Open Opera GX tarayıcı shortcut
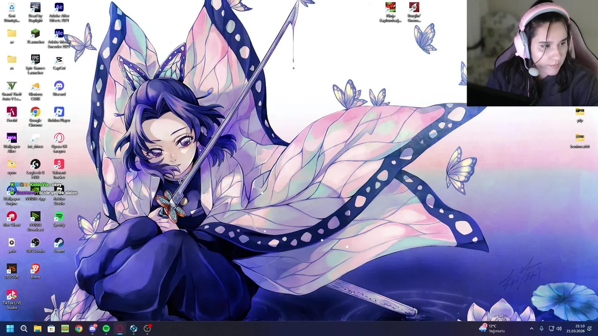The height and width of the screenshot is (336, 598). coord(59,143)
